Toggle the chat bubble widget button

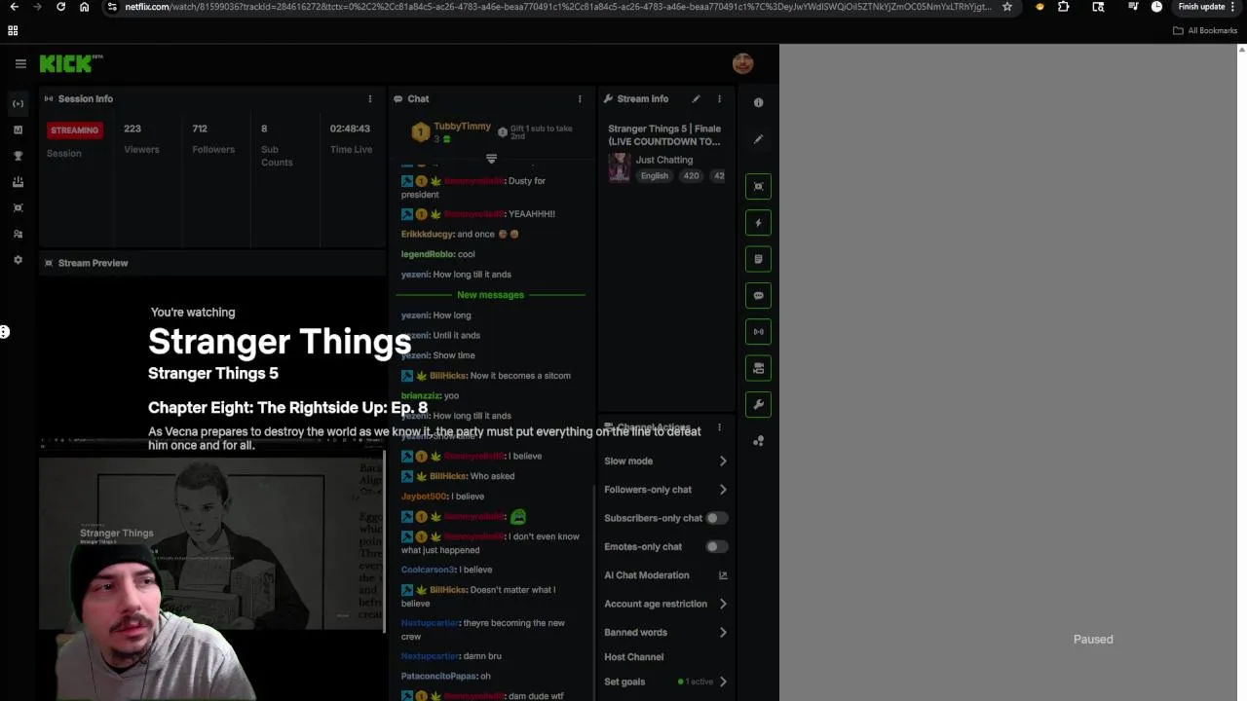pos(758,295)
